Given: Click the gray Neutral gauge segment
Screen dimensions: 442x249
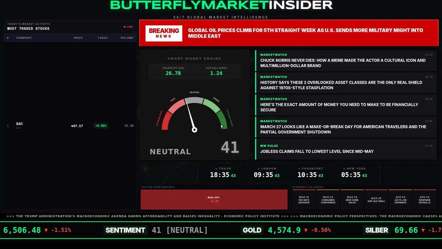Looking at the screenshot, I should tap(194, 100).
